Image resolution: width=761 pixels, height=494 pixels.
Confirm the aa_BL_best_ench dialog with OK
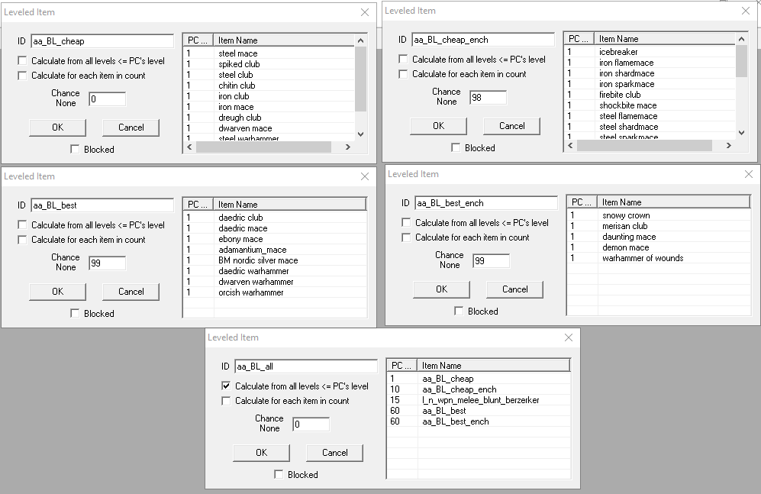coord(442,289)
